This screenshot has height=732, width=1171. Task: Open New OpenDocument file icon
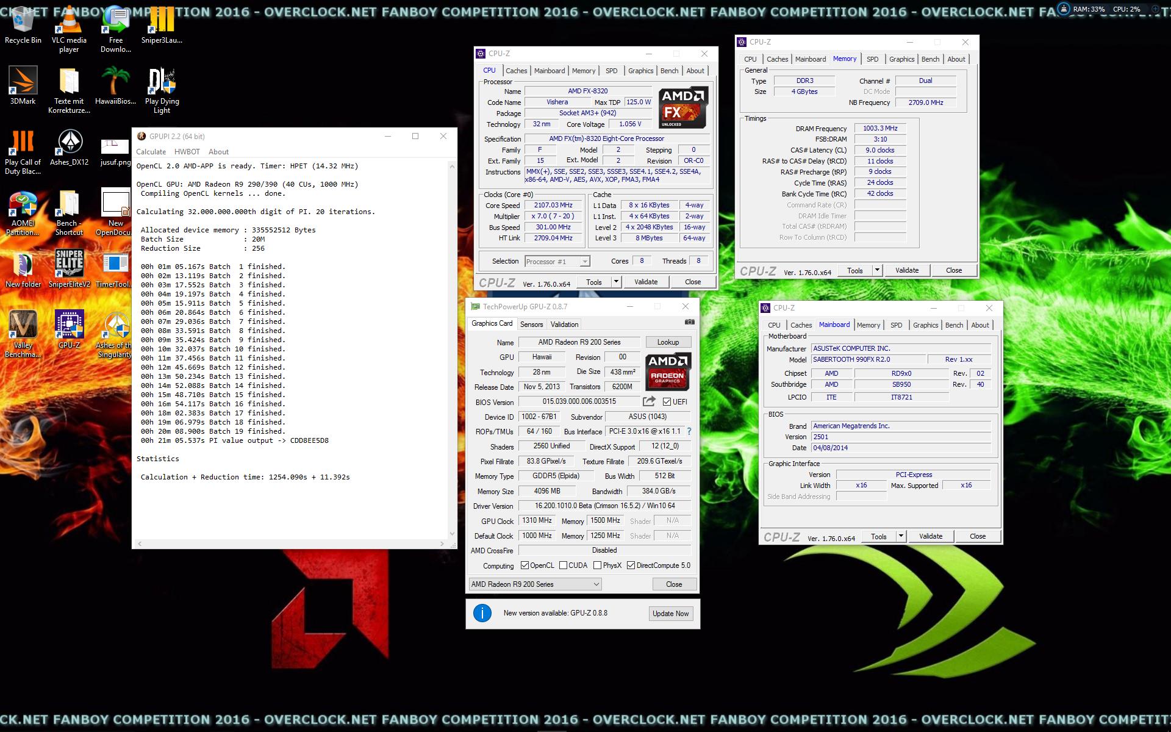coord(116,212)
